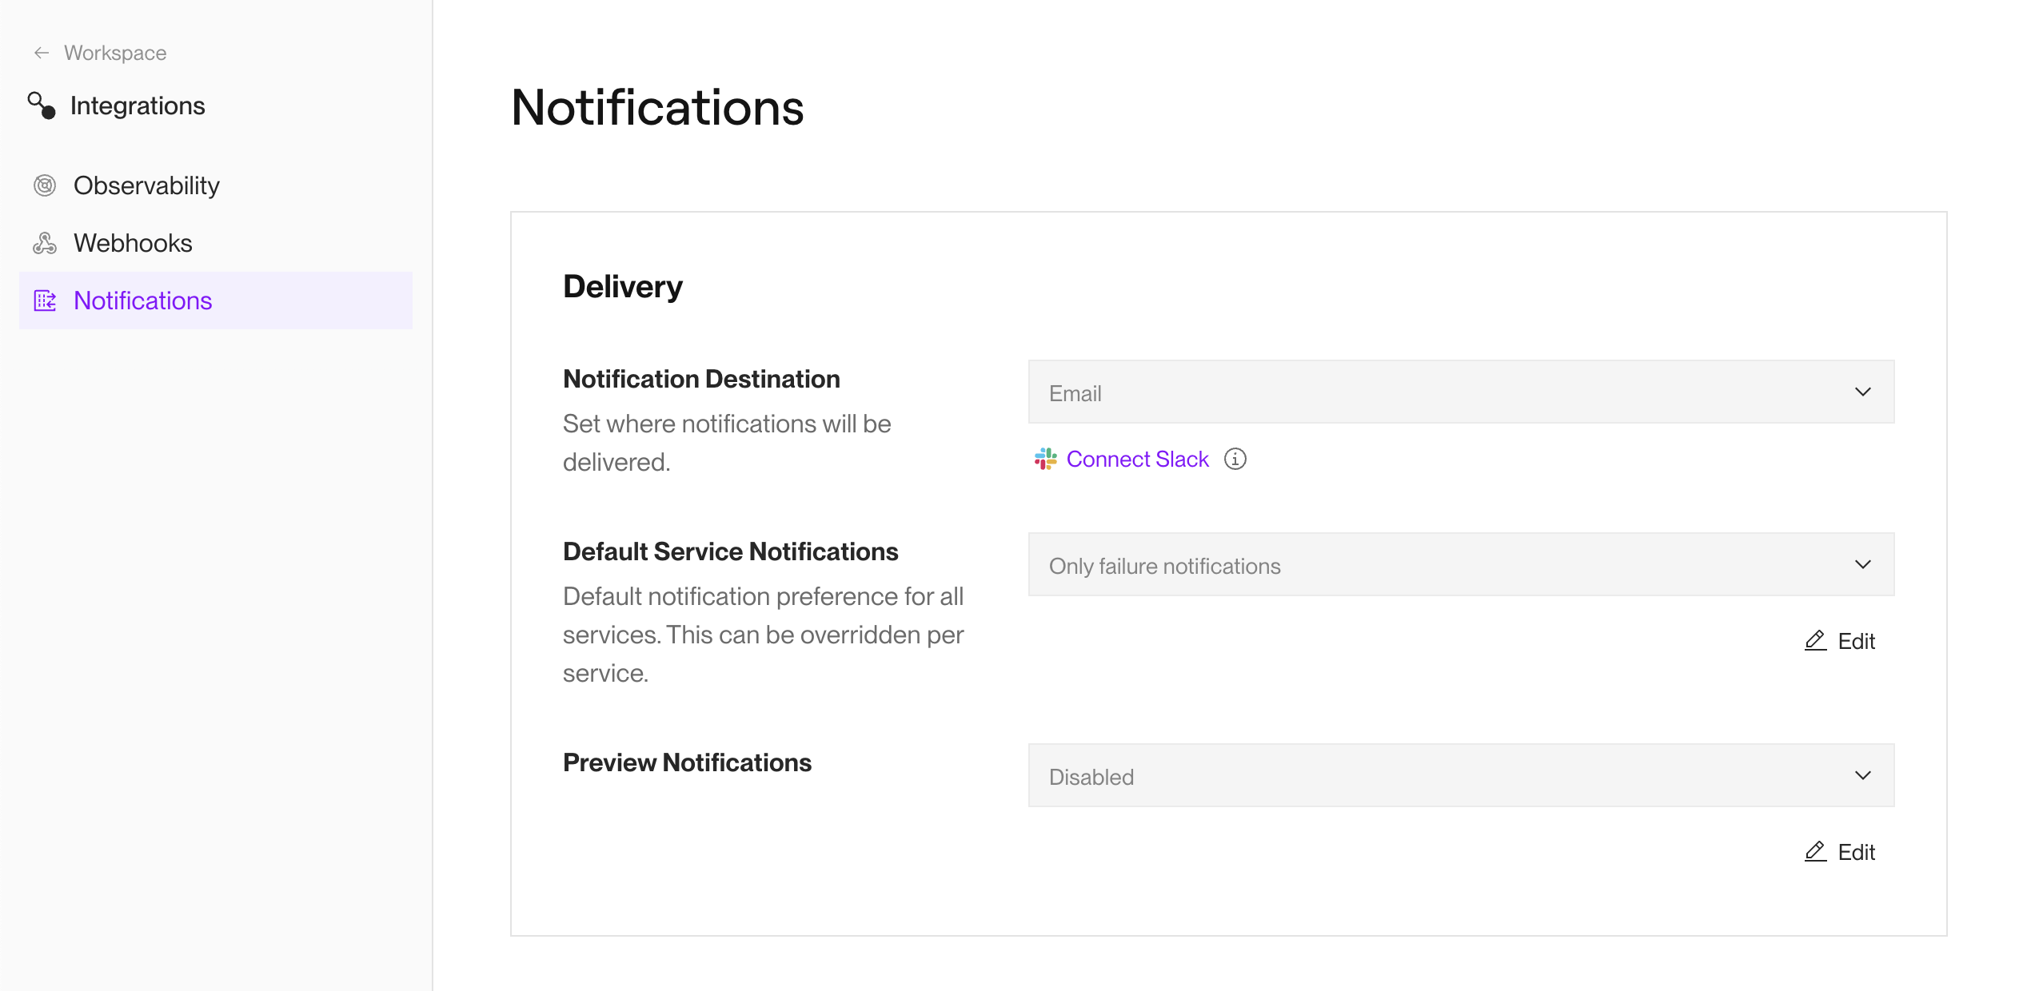2023x991 pixels.
Task: Click Edit under Default Service Notifications
Action: click(x=1857, y=640)
